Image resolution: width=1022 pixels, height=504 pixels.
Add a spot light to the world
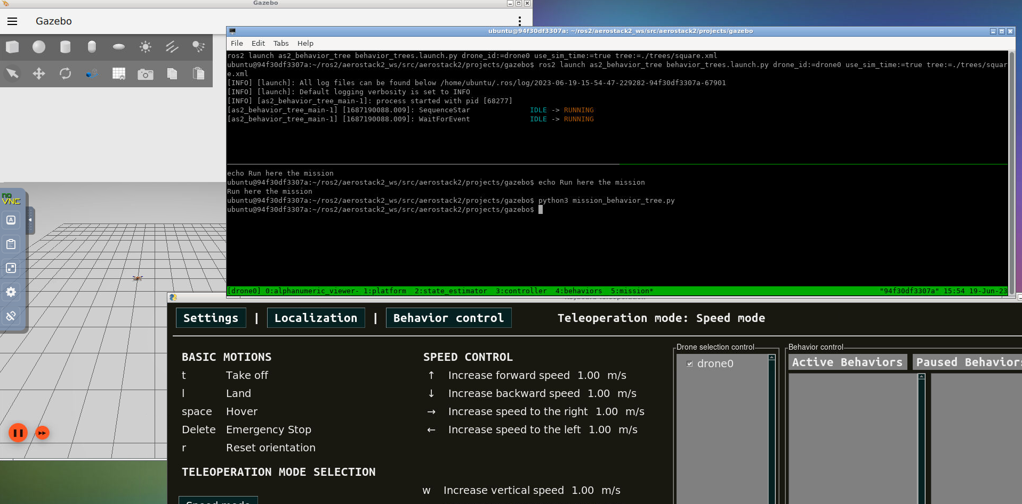tap(198, 47)
